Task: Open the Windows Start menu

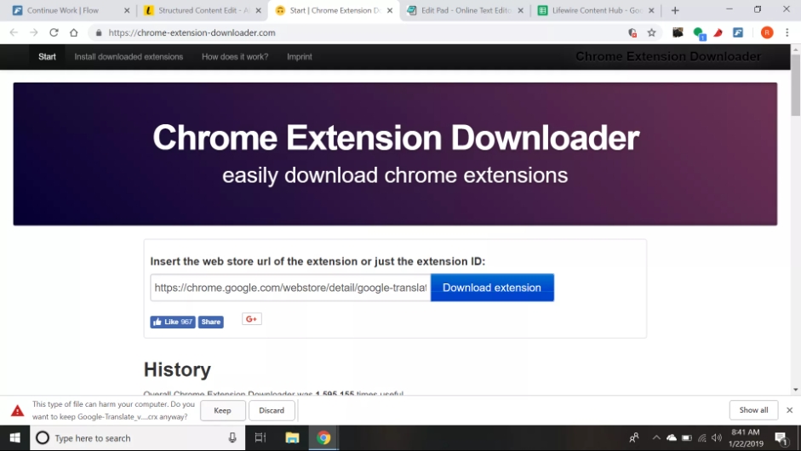Action: click(14, 437)
